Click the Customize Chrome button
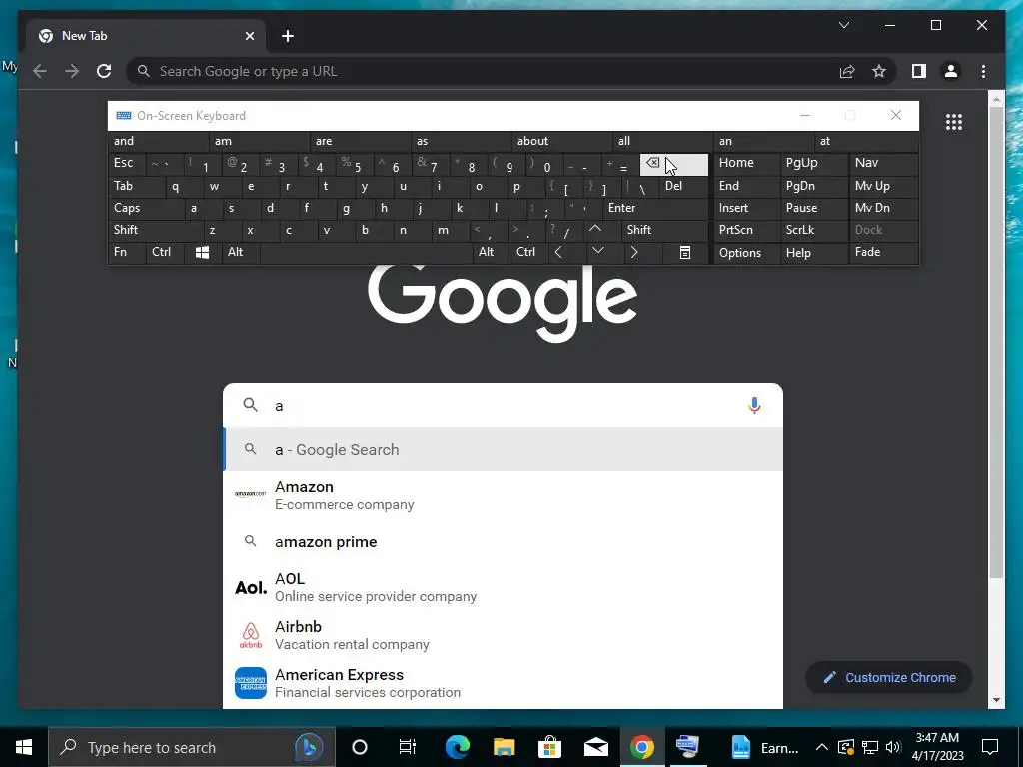Viewport: 1023px width, 767px height. (x=888, y=678)
